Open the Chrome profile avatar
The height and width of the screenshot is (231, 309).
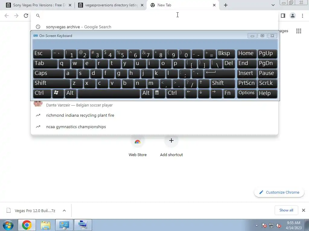(x=293, y=16)
